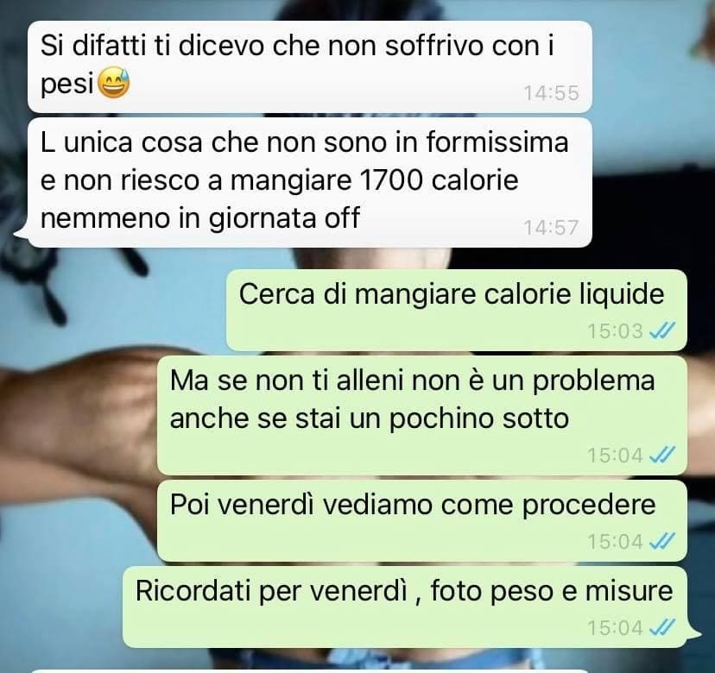
Task: Tap read receipt ticks on 'calorie liquide' message
Action: pos(661,330)
